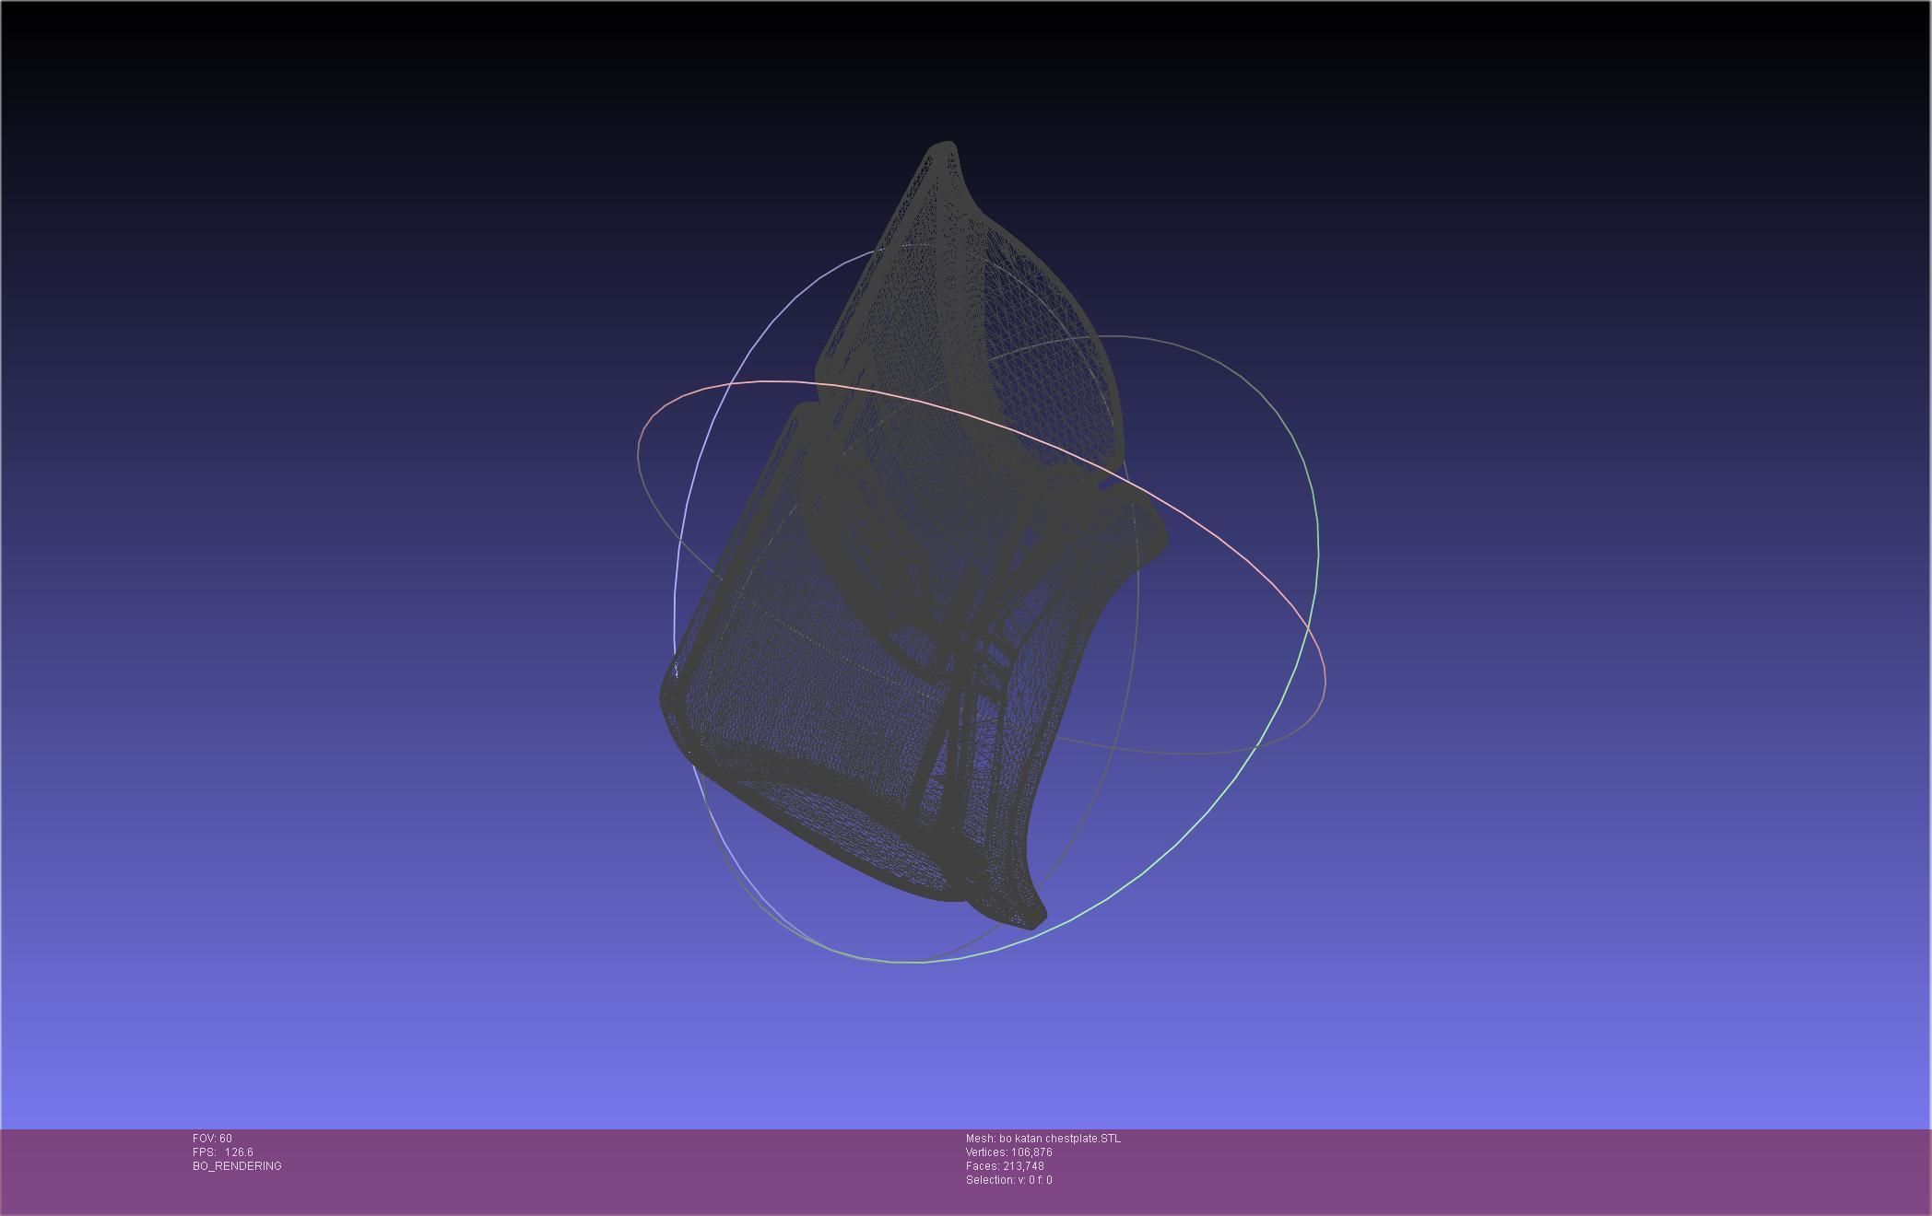The width and height of the screenshot is (1932, 1216).
Task: Click the FOV: 60 status text
Action: pos(212,1139)
